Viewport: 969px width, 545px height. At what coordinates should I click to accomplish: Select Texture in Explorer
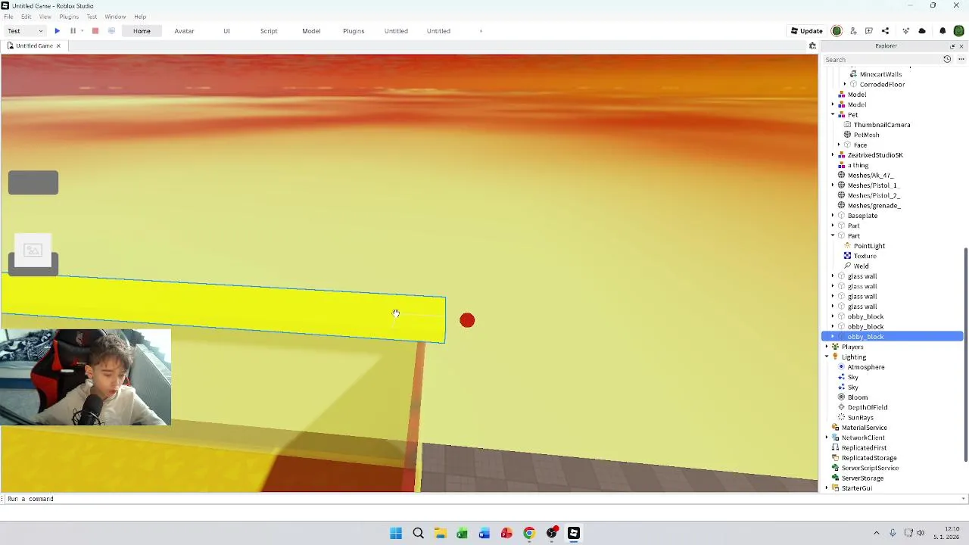pos(865,256)
